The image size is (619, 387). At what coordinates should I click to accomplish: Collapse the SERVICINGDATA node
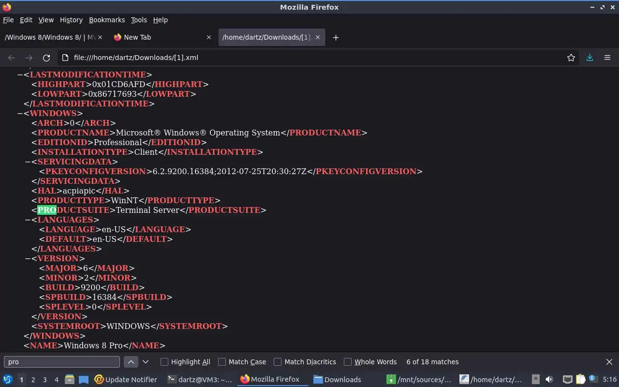click(28, 162)
